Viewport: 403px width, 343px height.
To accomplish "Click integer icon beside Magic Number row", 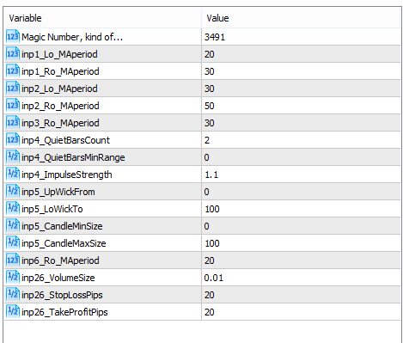I will click(13, 37).
